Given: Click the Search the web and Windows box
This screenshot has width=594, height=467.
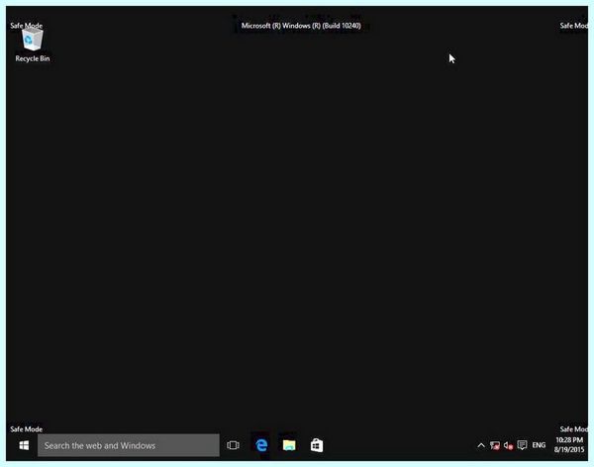Looking at the screenshot, I should [x=129, y=445].
